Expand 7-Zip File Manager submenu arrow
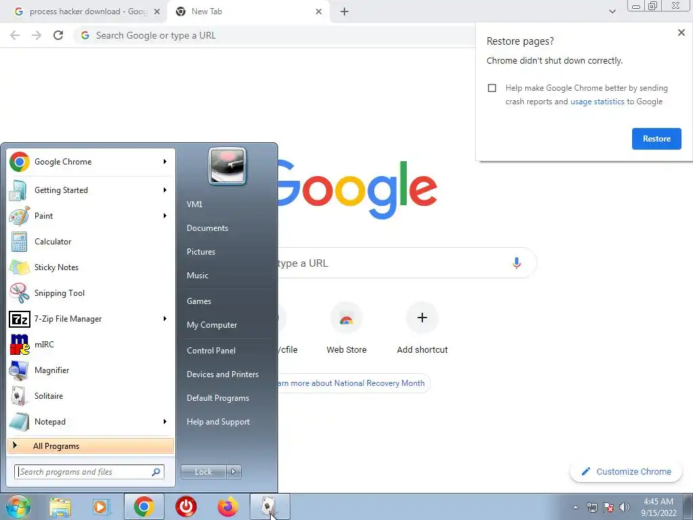 165,319
